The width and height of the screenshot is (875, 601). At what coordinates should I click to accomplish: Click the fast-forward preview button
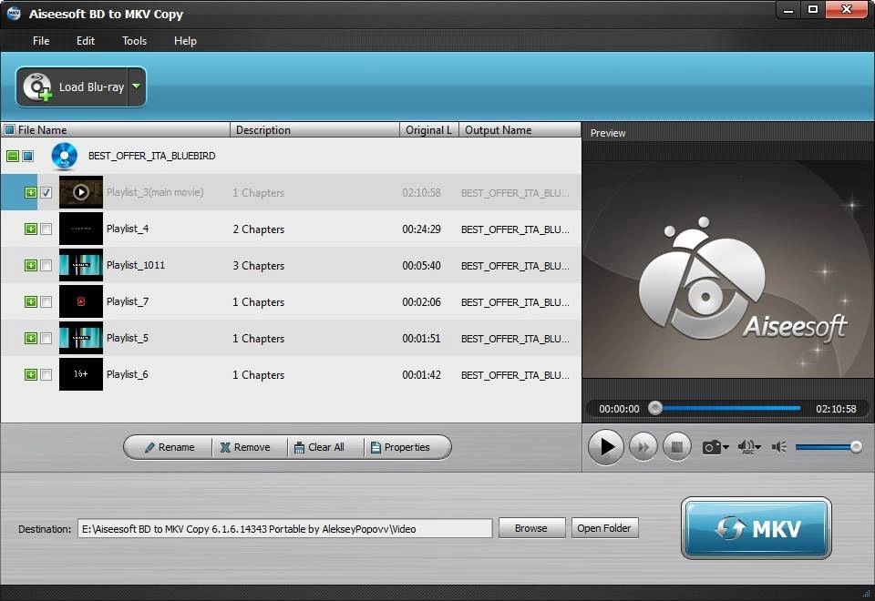(643, 447)
